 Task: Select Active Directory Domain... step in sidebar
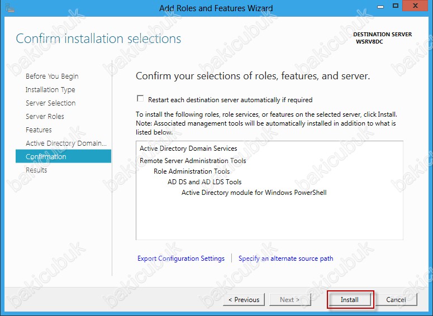[66, 143]
